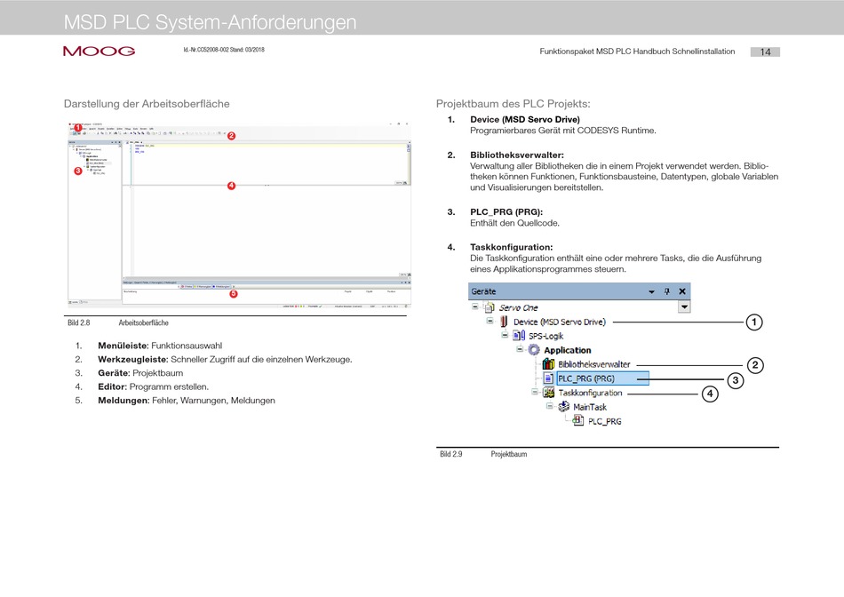The image size is (844, 597).
Task: Click the red Device icon in the Geräte tree
Action: coord(504,322)
